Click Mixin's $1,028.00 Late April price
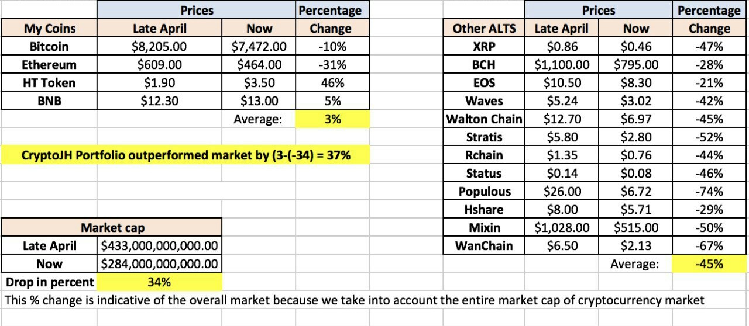This screenshot has width=749, height=326. pos(562,228)
